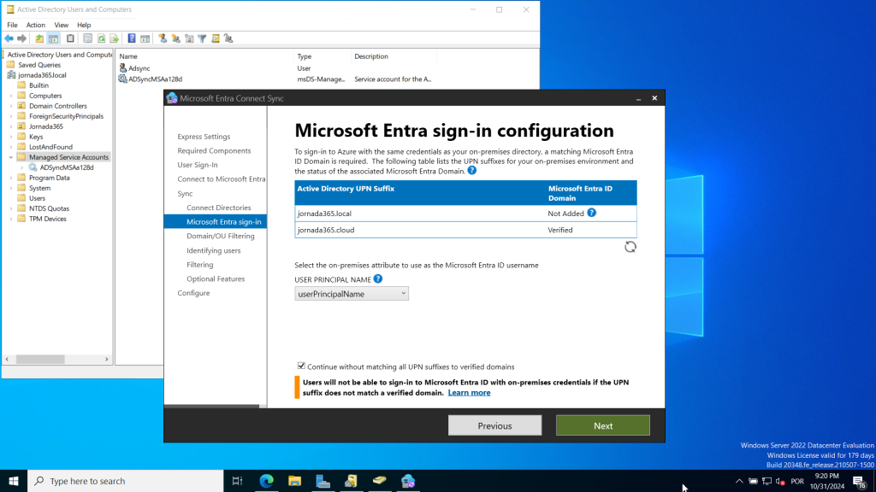Select the jornada365.cloud table row
The image size is (876, 492).
pyautogui.click(x=465, y=230)
